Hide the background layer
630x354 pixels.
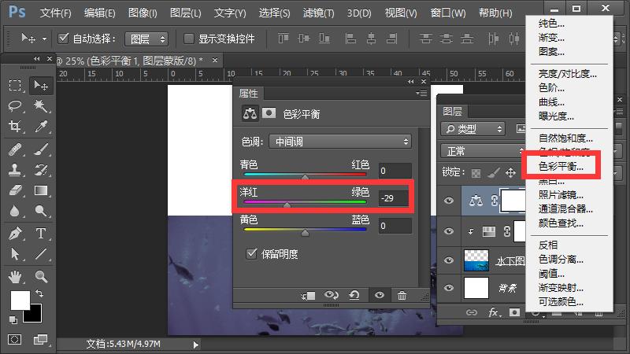tap(449, 288)
